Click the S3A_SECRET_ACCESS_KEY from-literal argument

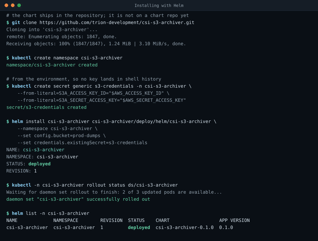(102, 100)
